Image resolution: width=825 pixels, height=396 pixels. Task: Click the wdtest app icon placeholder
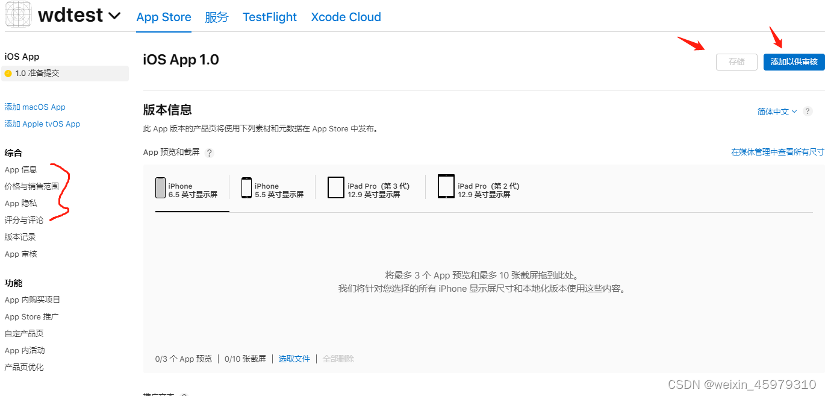(17, 14)
